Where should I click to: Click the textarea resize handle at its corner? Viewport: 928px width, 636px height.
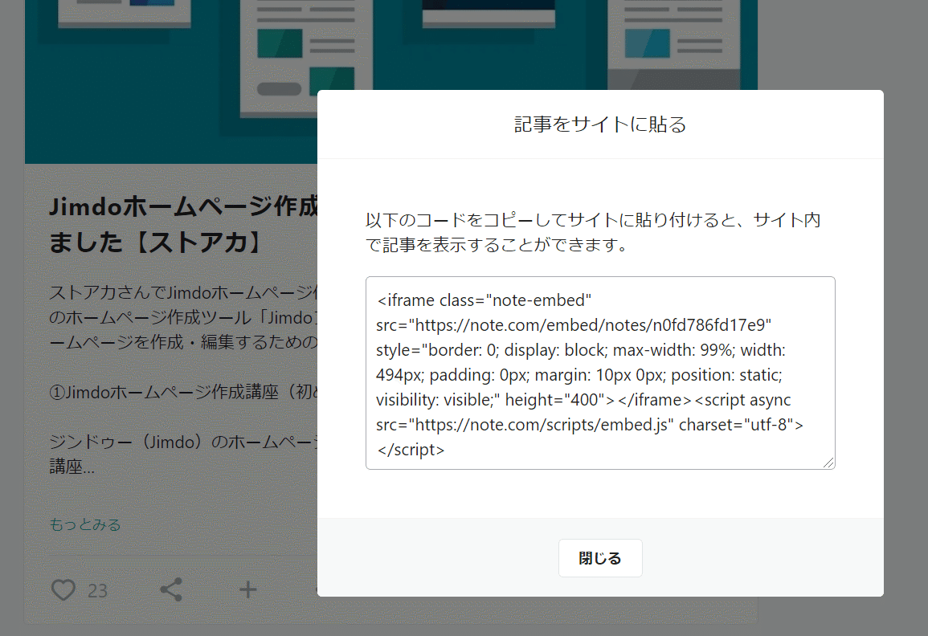828,463
